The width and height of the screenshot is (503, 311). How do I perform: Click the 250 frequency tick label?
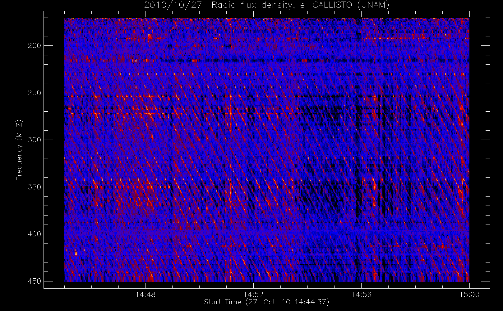point(35,93)
